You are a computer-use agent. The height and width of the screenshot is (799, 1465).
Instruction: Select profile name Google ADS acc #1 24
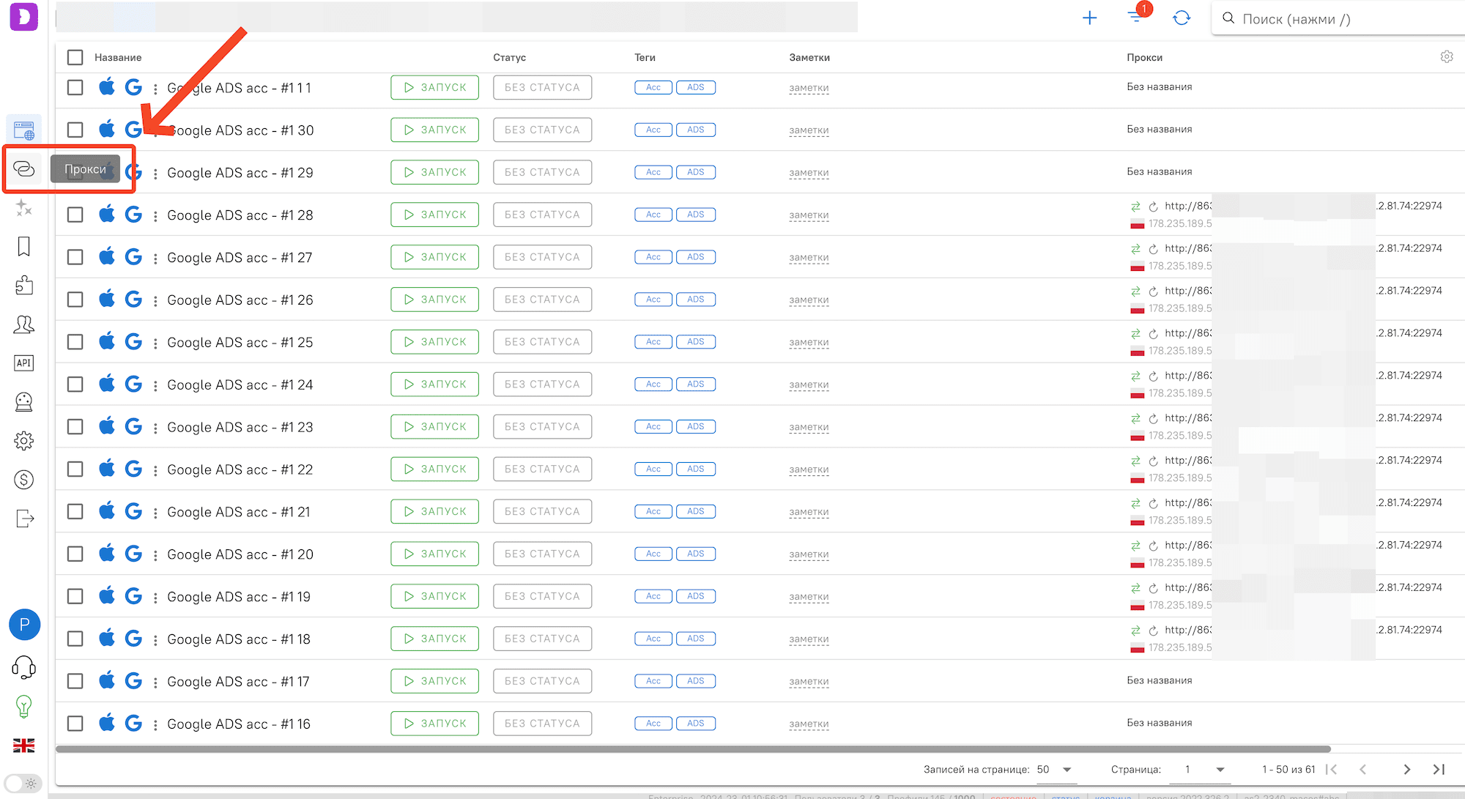240,384
